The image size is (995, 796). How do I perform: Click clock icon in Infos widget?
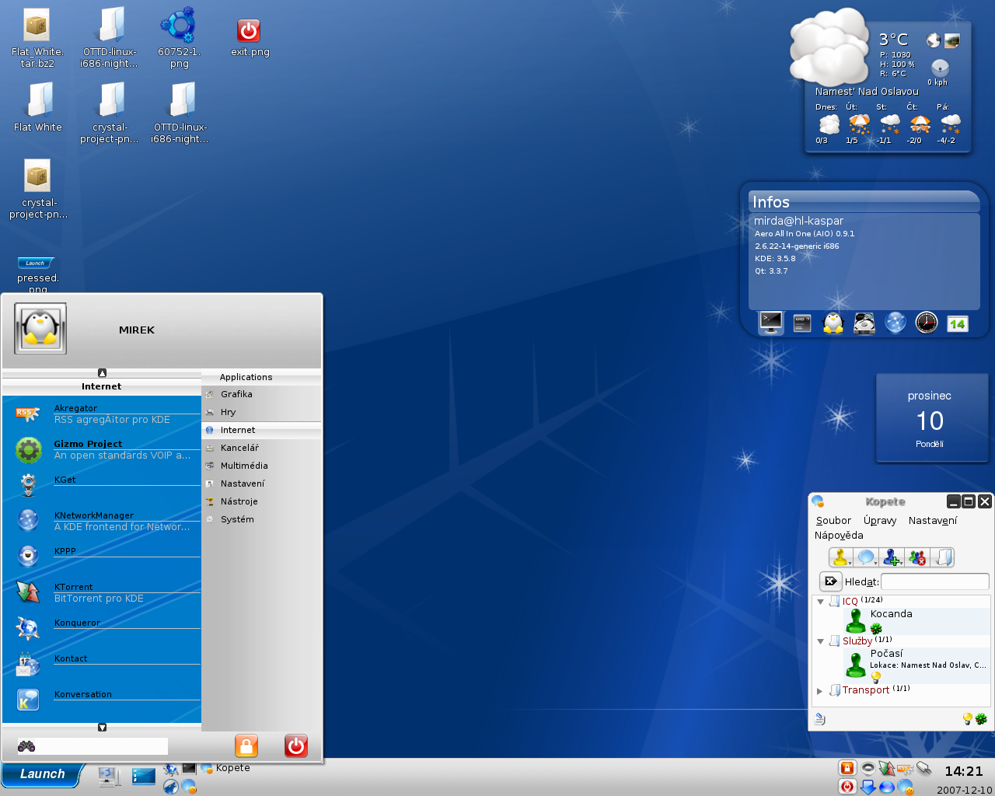(927, 323)
